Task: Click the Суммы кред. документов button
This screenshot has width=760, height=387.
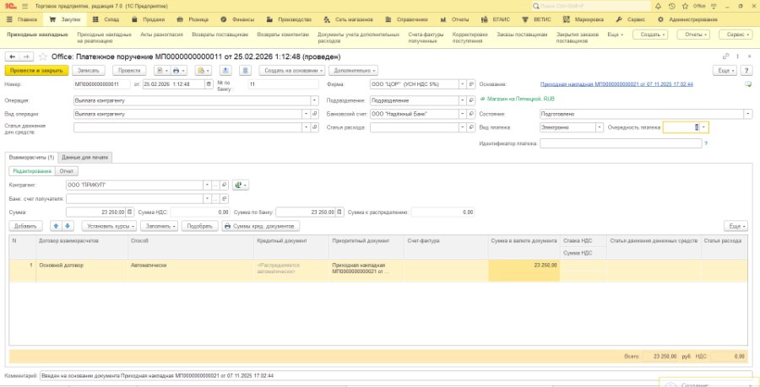Action: (x=261, y=226)
